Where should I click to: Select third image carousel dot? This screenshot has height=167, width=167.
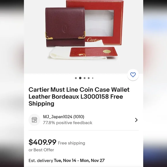pyautogui.click(x=85, y=78)
